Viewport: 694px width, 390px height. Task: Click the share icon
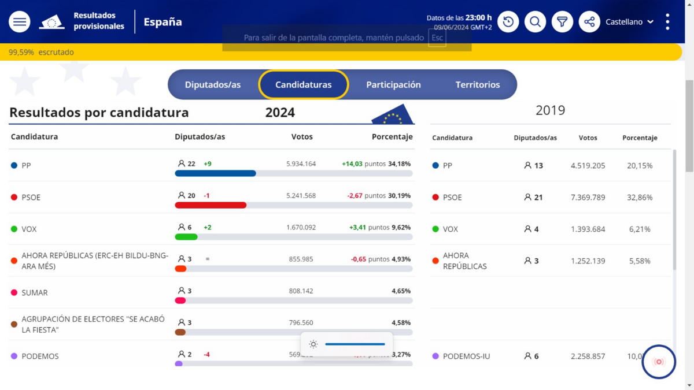pyautogui.click(x=589, y=22)
